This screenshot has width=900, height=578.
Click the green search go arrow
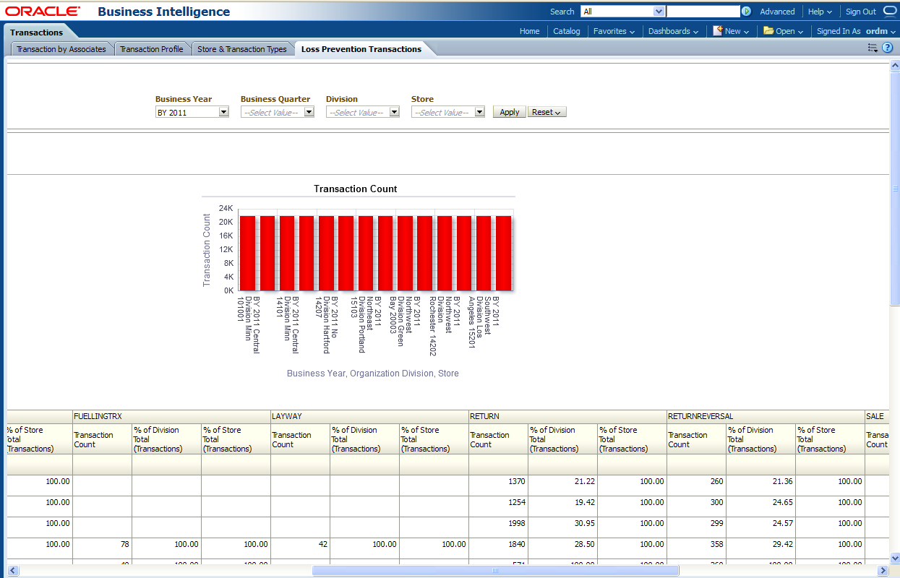(746, 12)
